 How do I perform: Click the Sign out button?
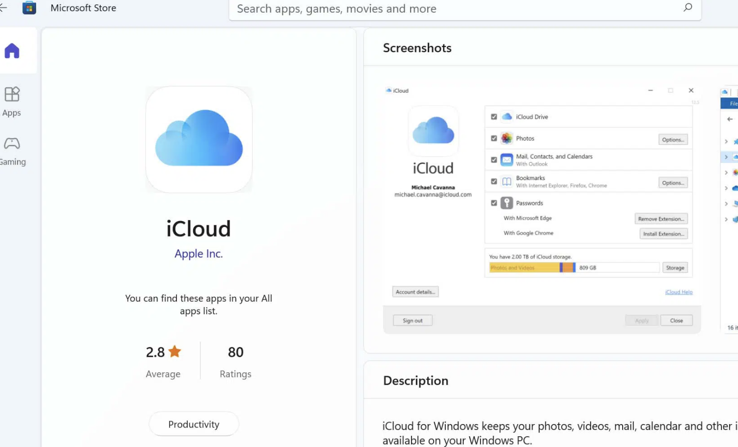coord(412,321)
